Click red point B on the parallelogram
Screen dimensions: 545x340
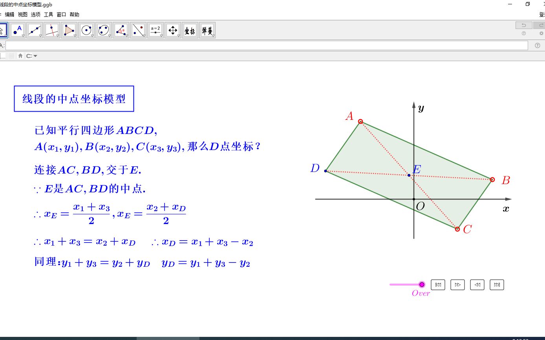[492, 179]
